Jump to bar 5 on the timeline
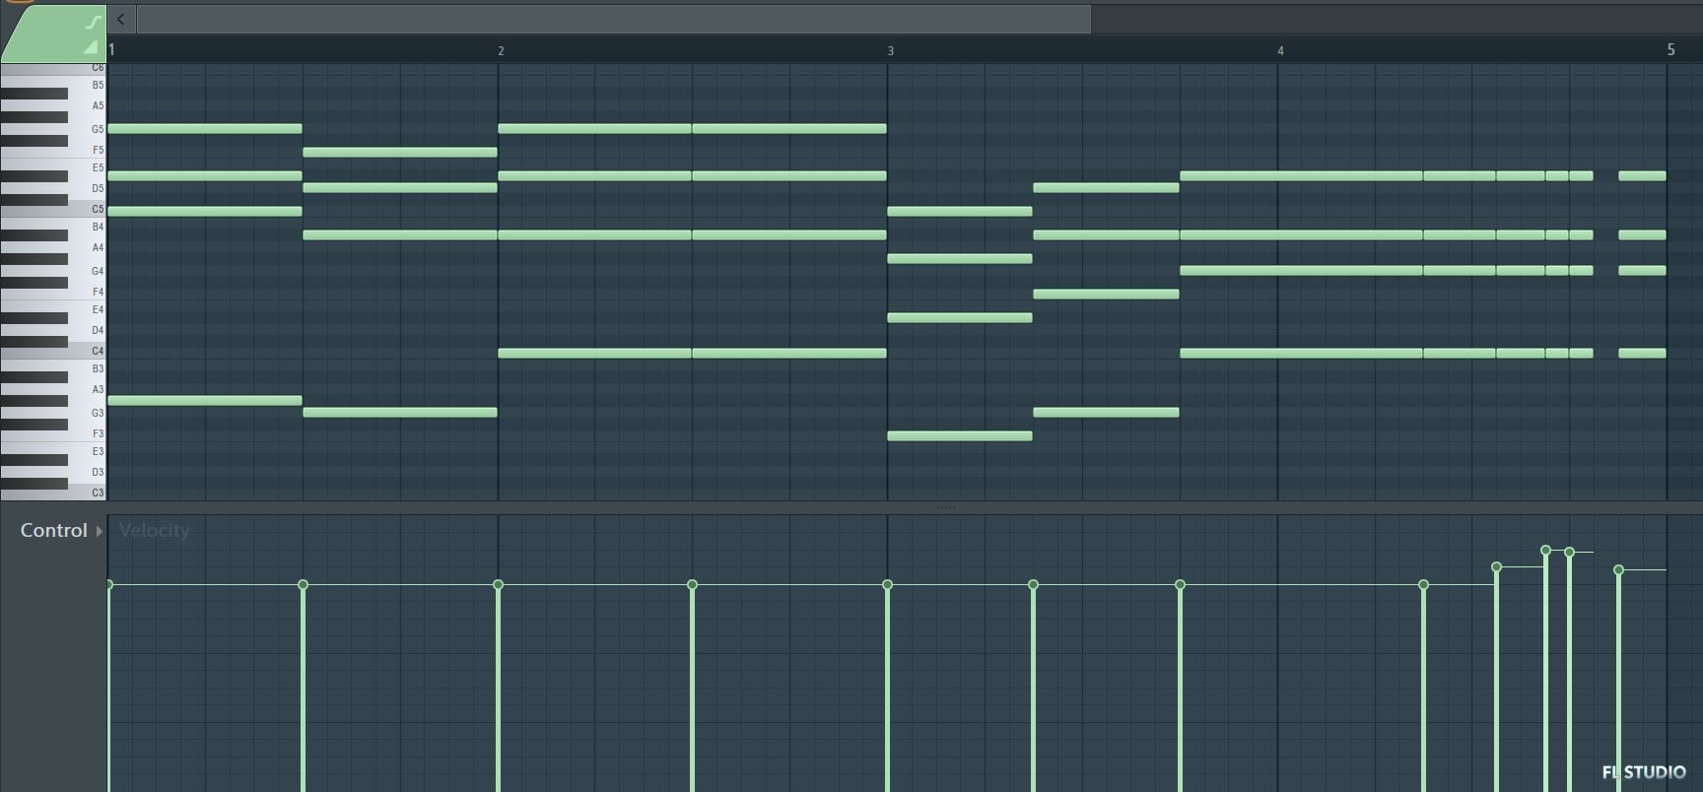Viewport: 1703px width, 792px height. tap(1670, 49)
